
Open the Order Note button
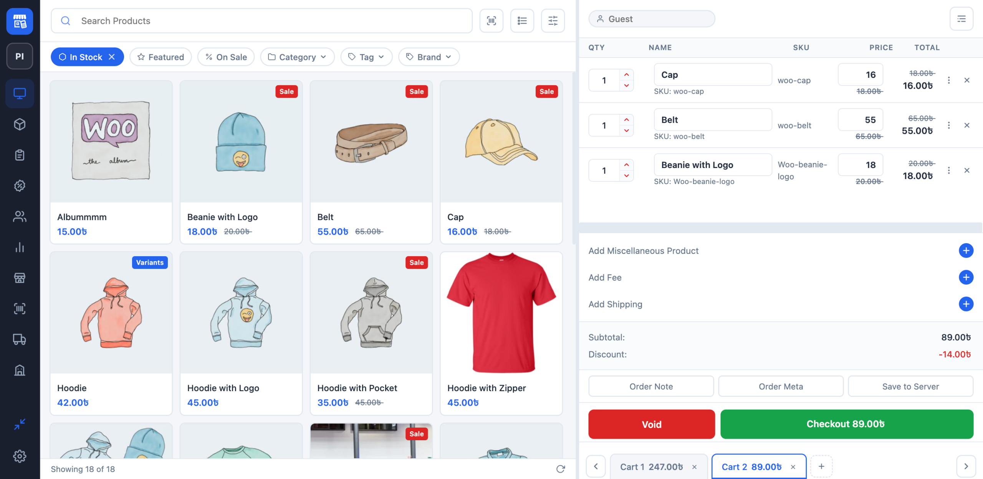coord(651,386)
